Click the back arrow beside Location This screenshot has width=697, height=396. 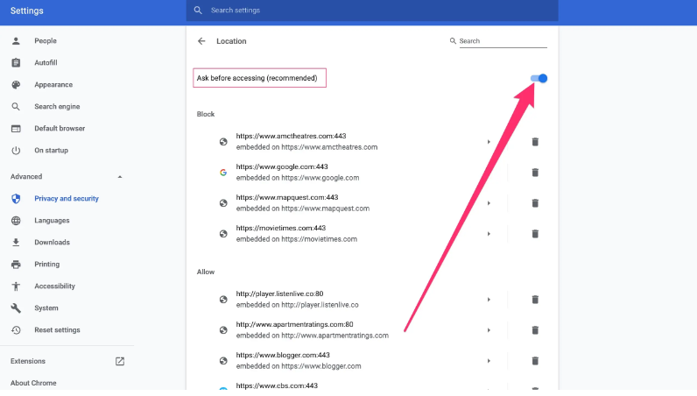[x=201, y=41]
